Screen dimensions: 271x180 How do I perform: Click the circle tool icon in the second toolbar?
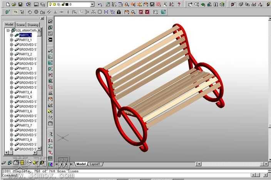click(x=30, y=12)
